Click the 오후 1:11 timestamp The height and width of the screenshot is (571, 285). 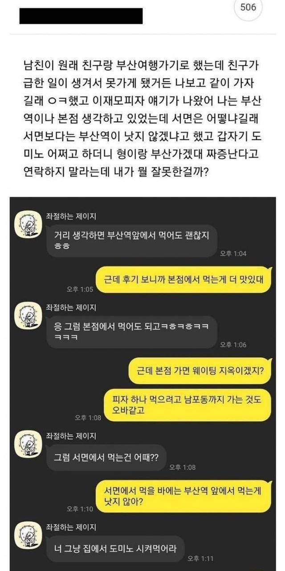point(201,559)
